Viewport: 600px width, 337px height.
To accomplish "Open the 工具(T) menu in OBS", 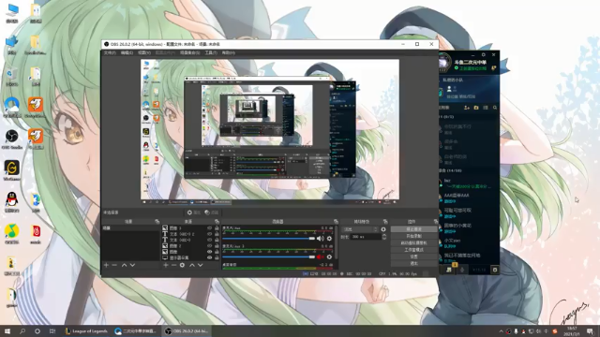I will coord(210,52).
